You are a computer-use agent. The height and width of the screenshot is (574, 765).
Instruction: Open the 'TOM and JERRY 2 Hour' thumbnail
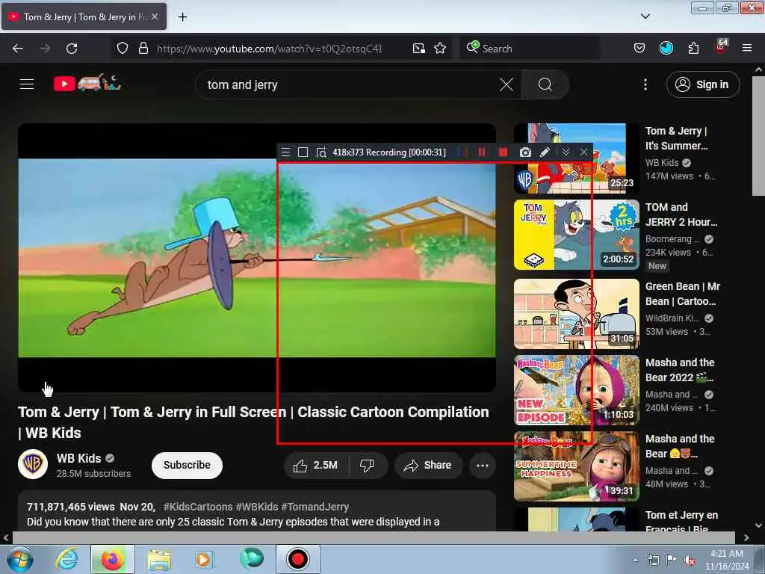click(576, 234)
